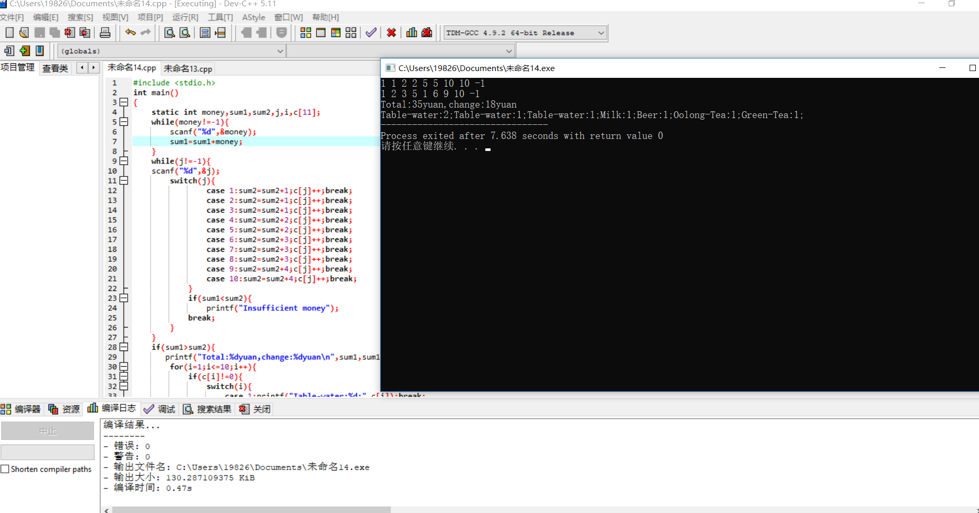This screenshot has height=513, width=979.
Task: Open the 文件[F] menu
Action: [12, 17]
